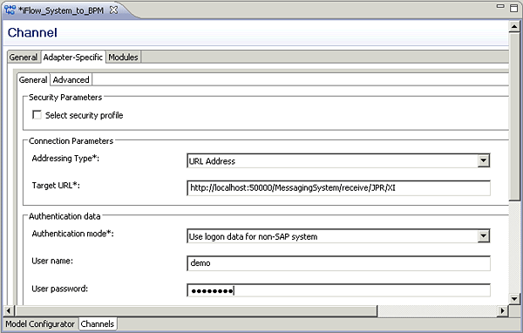Close the iFlow_System_to_BPM editor tab
Viewport: 523px width, 333px height.
[x=113, y=10]
